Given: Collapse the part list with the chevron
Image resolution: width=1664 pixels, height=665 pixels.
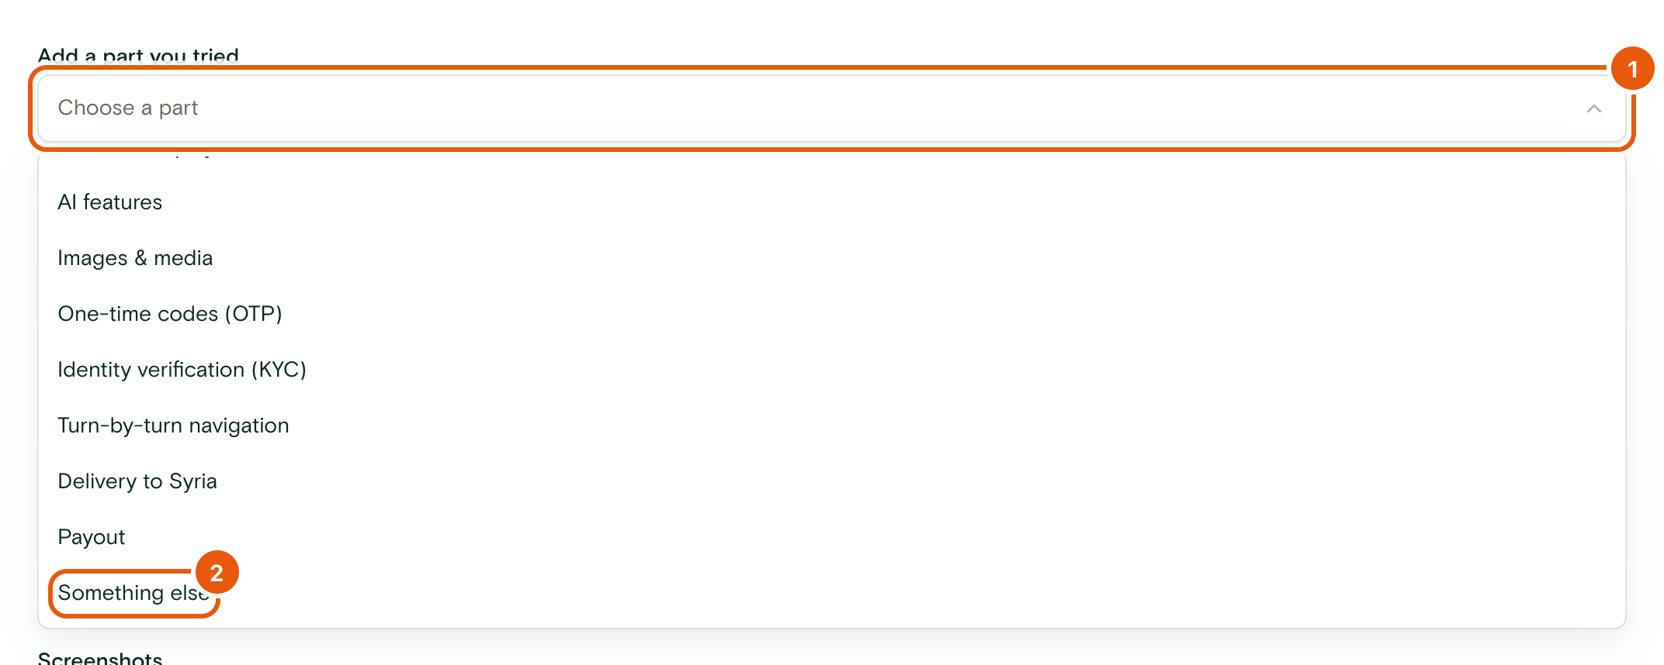Looking at the screenshot, I should (1593, 109).
